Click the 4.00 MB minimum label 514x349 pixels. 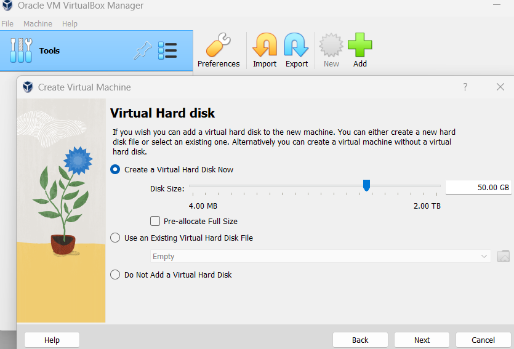tap(203, 206)
